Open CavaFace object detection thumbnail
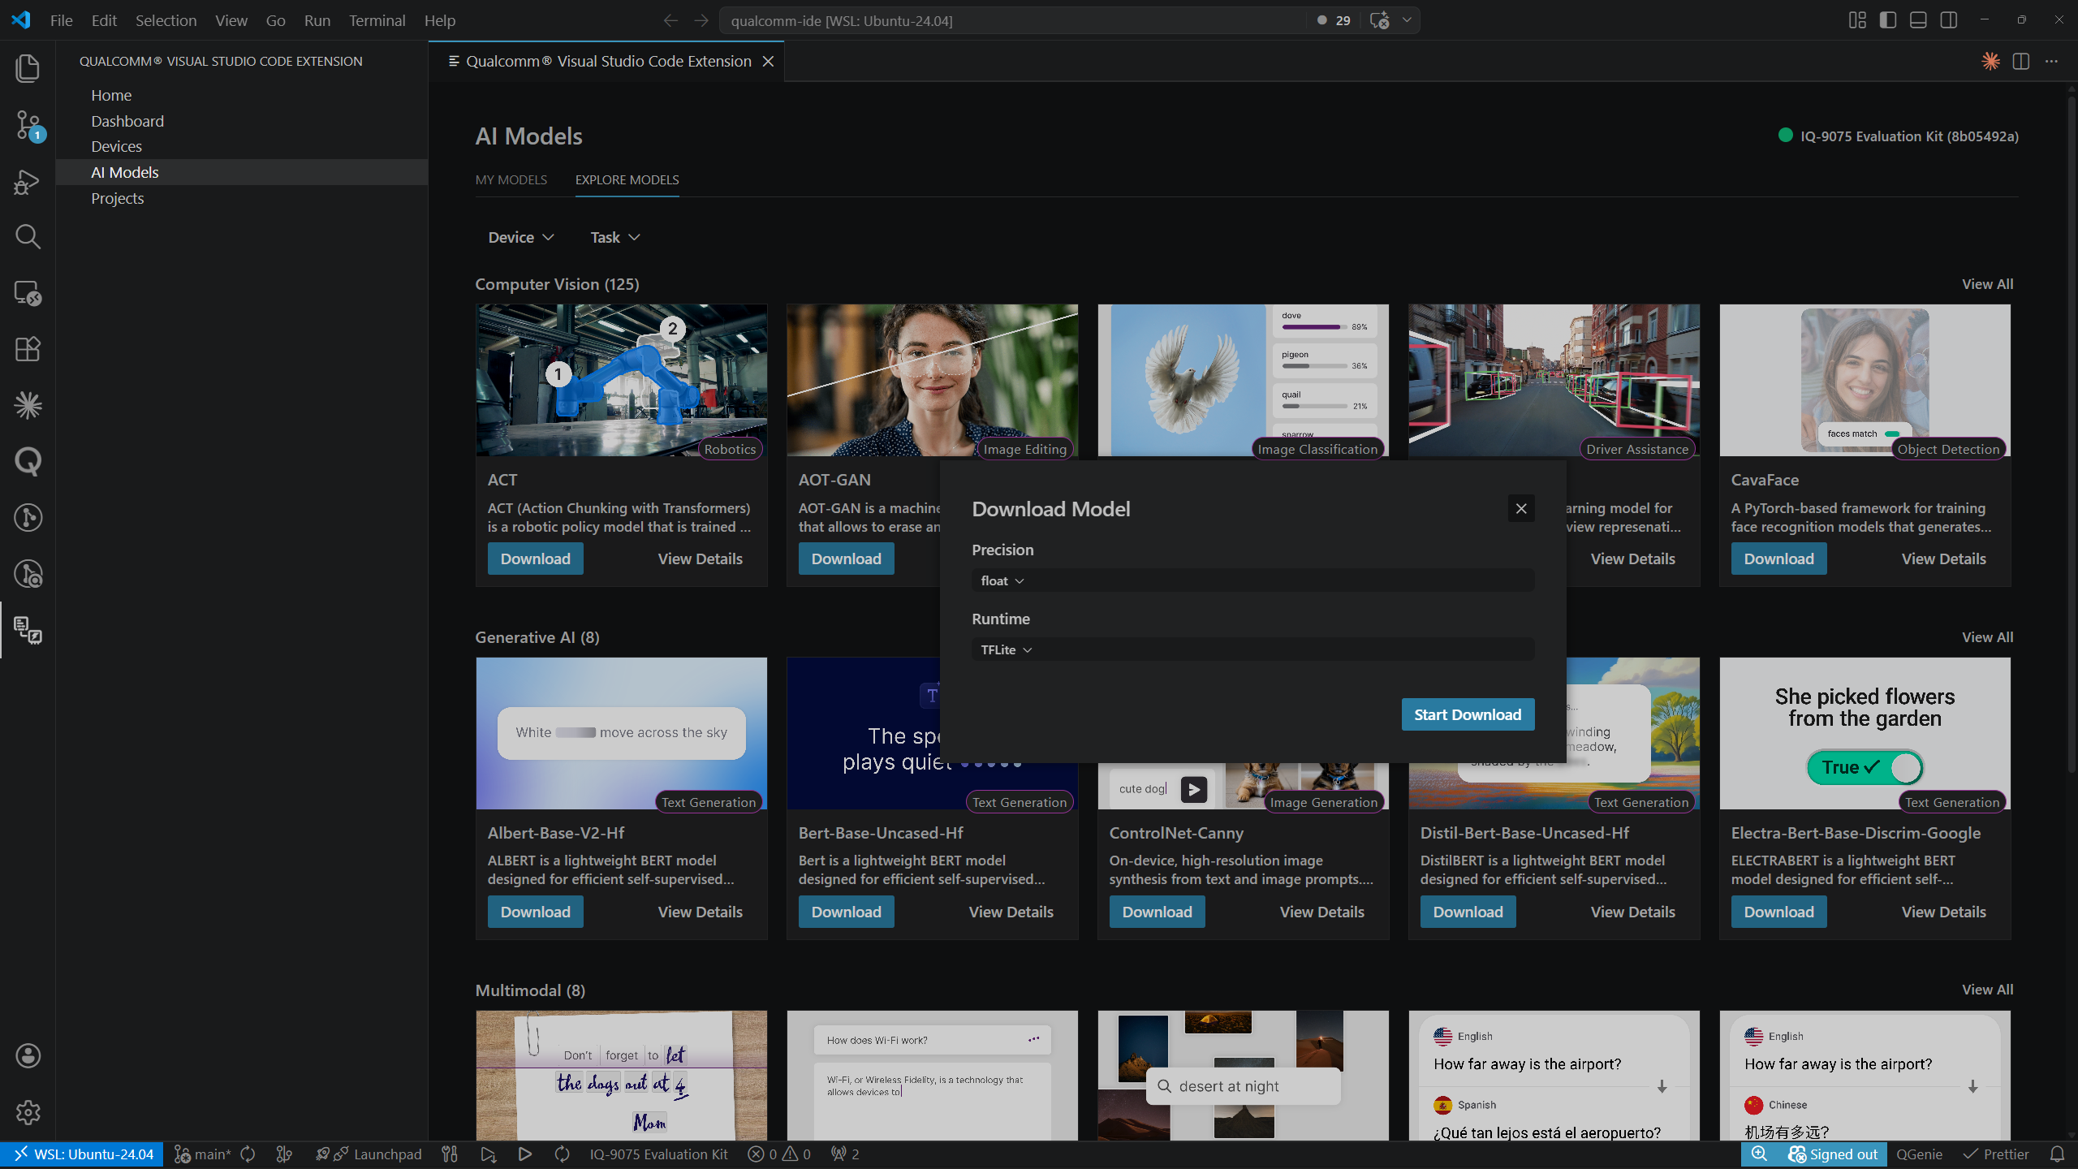Viewport: 2078px width, 1169px height. click(1865, 380)
